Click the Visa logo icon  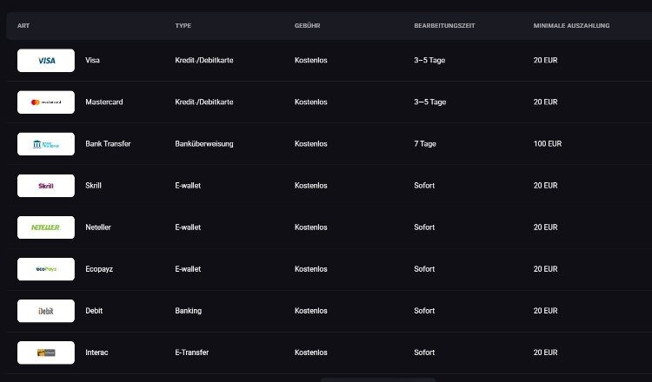click(46, 60)
